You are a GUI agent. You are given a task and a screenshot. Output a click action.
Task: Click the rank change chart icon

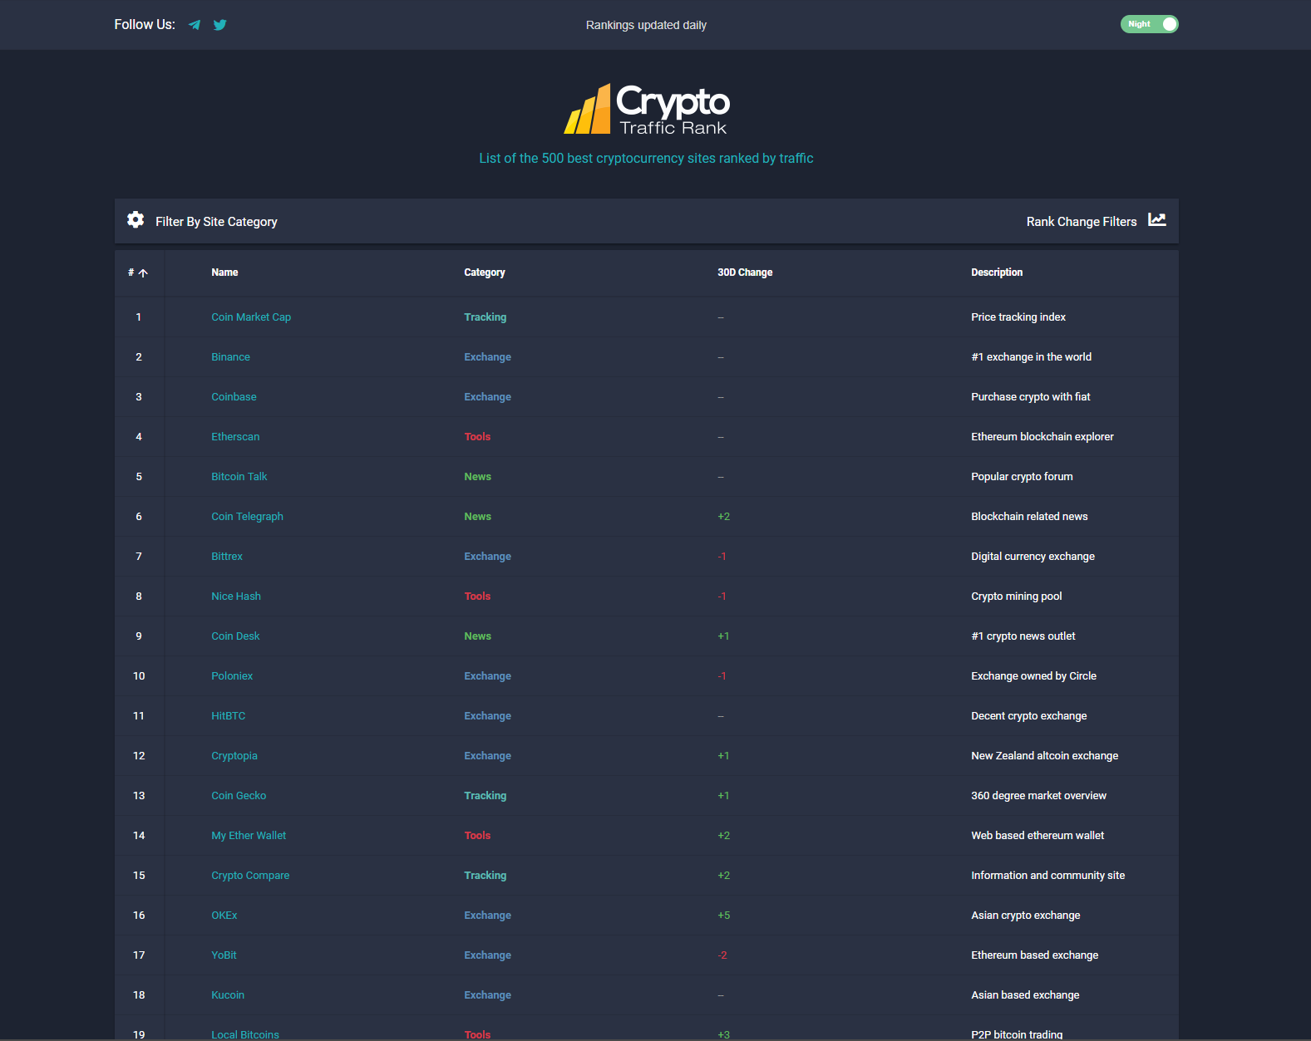(1157, 219)
